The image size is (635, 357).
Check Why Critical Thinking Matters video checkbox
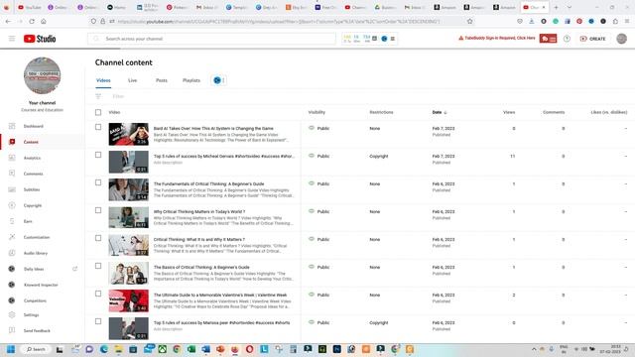click(98, 210)
